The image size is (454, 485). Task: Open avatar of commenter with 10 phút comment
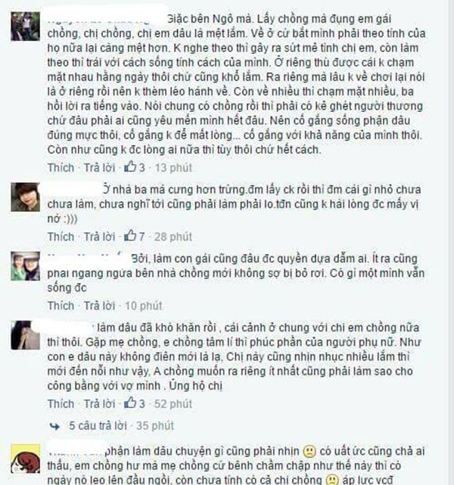coord(26,266)
